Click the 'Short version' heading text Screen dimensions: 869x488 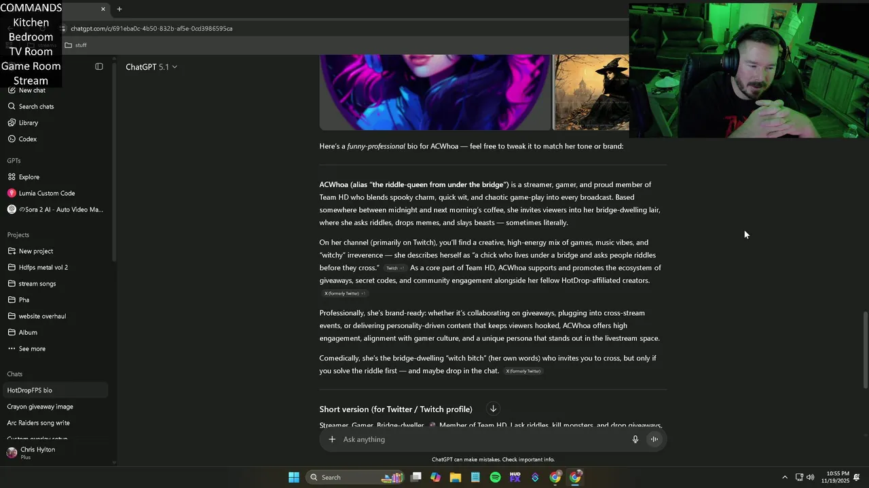click(396, 409)
